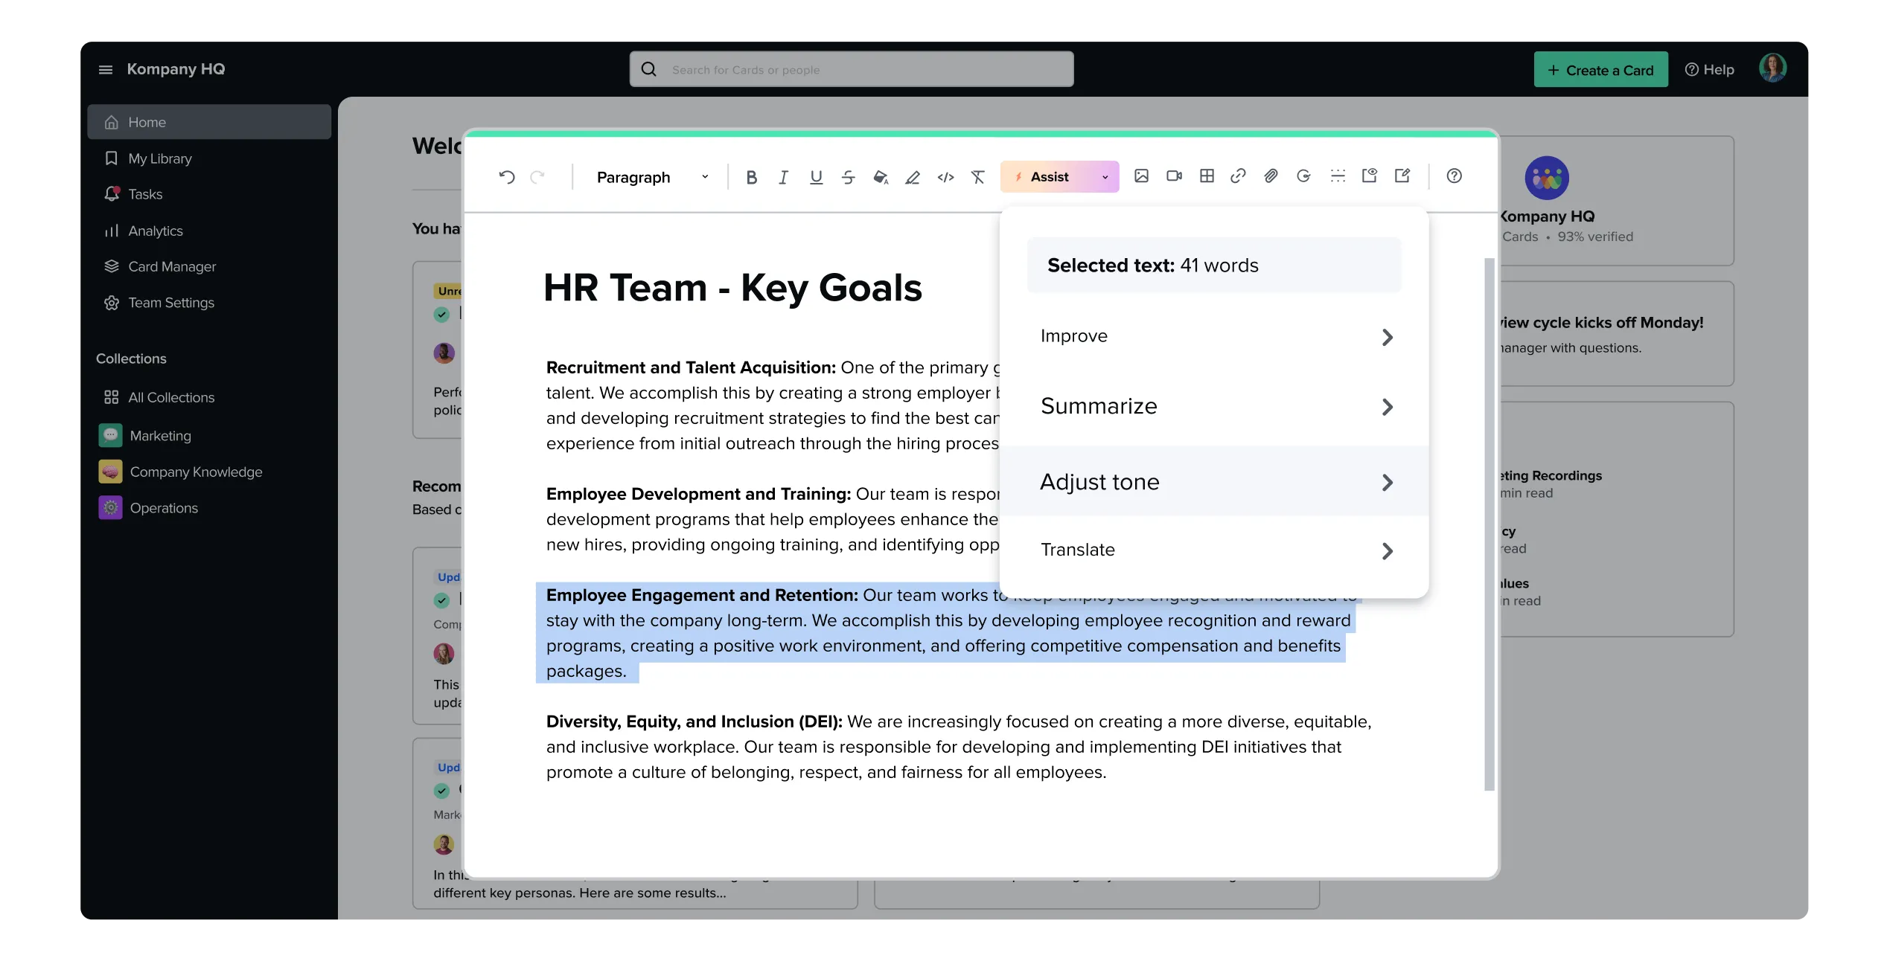Toggle bold formatting
This screenshot has width=1887, height=961.
tap(751, 176)
